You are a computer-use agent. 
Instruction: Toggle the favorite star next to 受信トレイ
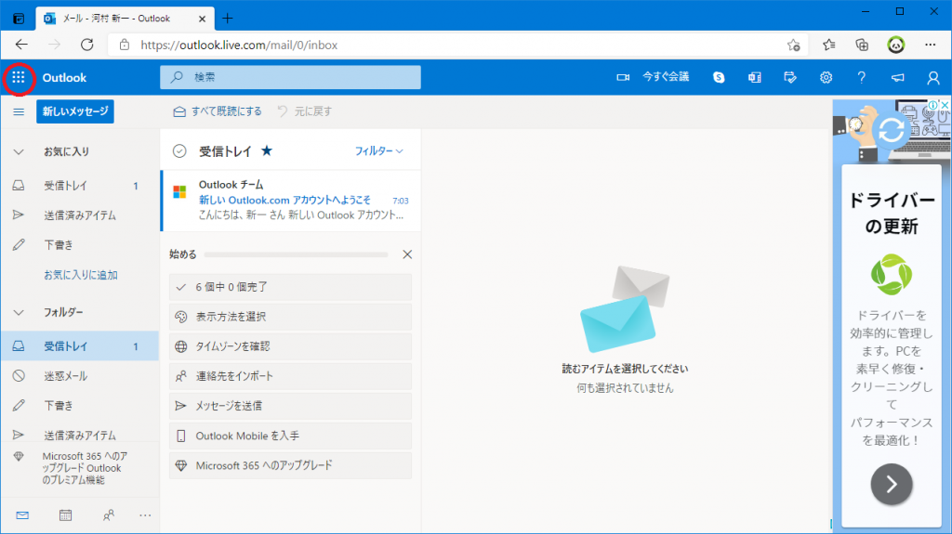(267, 151)
